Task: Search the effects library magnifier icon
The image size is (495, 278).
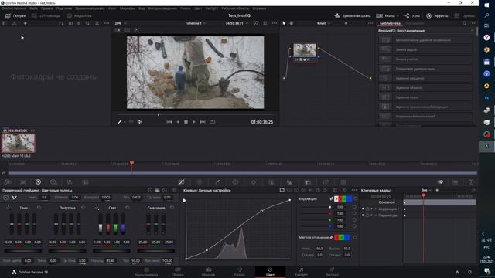Action: tap(464, 23)
